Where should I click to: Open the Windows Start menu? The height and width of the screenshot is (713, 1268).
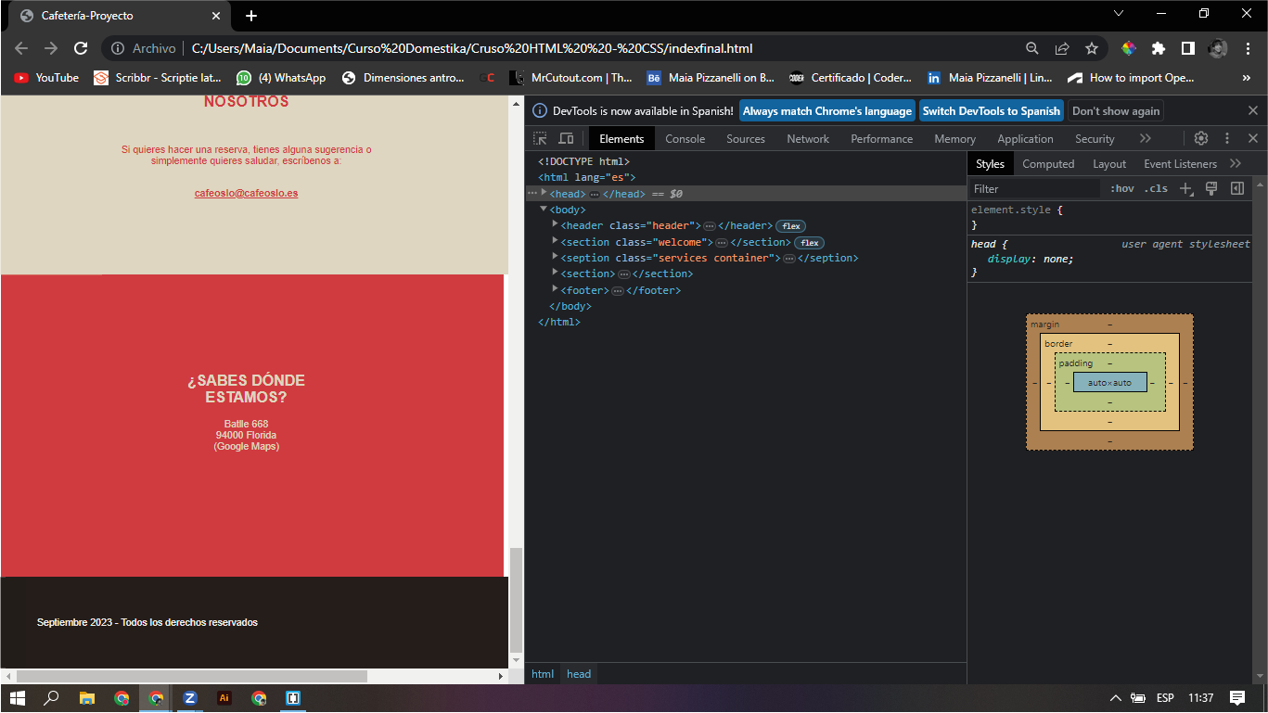click(19, 698)
